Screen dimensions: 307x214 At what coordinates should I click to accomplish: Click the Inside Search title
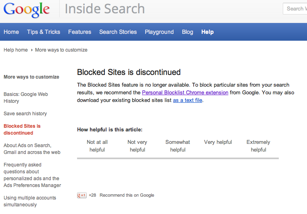105,9
